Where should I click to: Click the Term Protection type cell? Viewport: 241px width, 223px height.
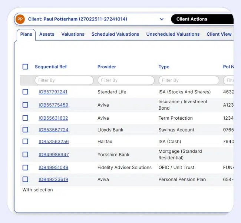175,118
